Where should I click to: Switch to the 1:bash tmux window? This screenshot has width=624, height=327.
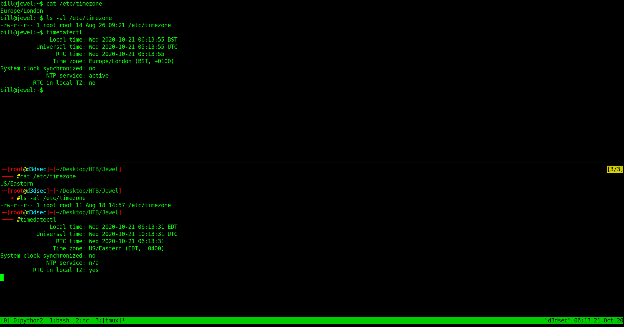tap(59, 320)
